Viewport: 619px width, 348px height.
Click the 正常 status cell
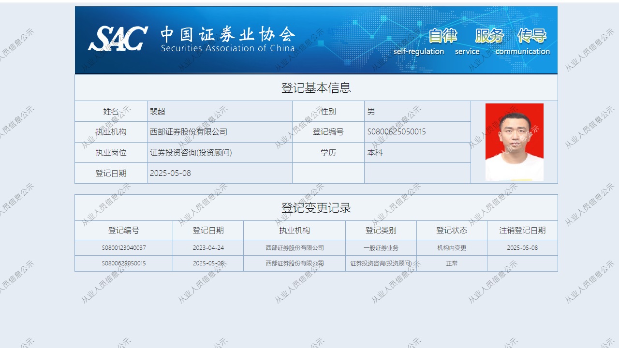[452, 263]
